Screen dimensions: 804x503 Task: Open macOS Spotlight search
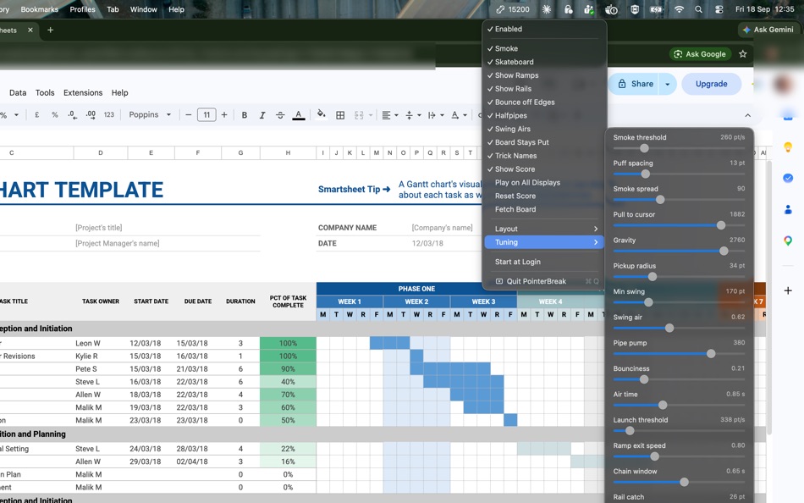(698, 9)
